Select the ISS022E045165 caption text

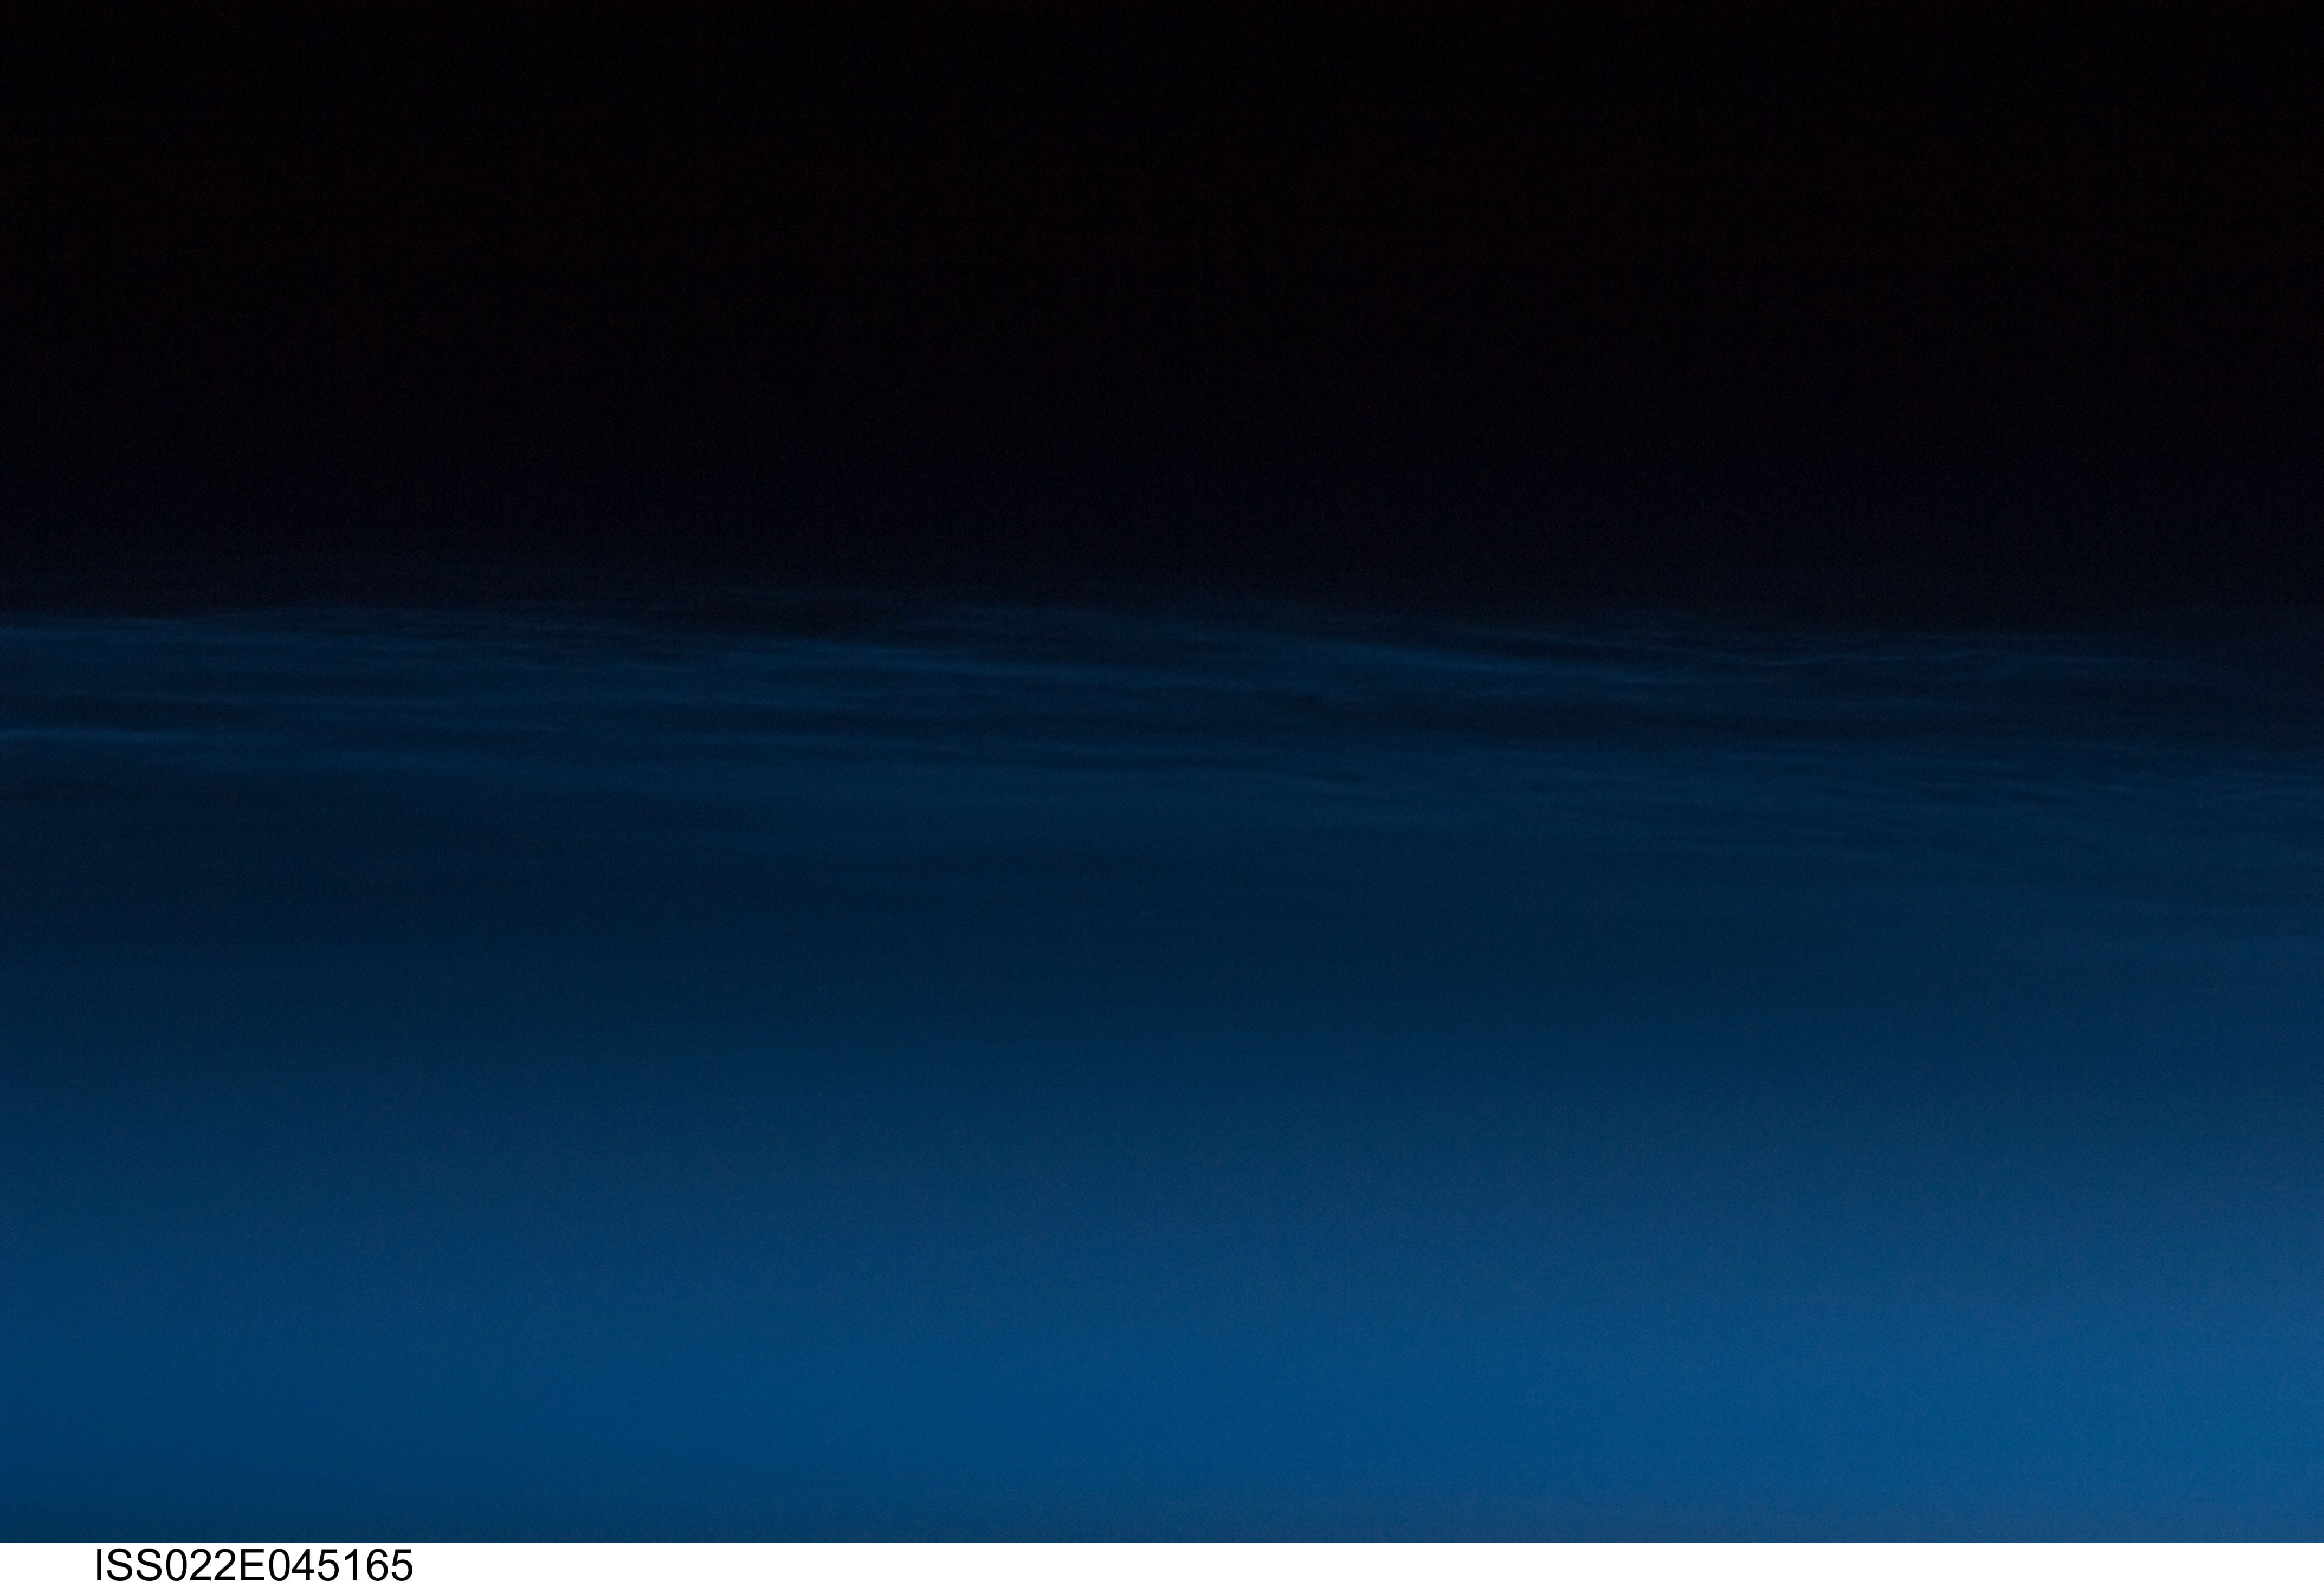click(x=254, y=1565)
